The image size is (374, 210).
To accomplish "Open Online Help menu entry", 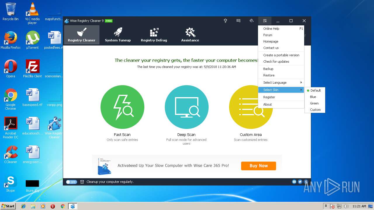I will pyautogui.click(x=281, y=29).
